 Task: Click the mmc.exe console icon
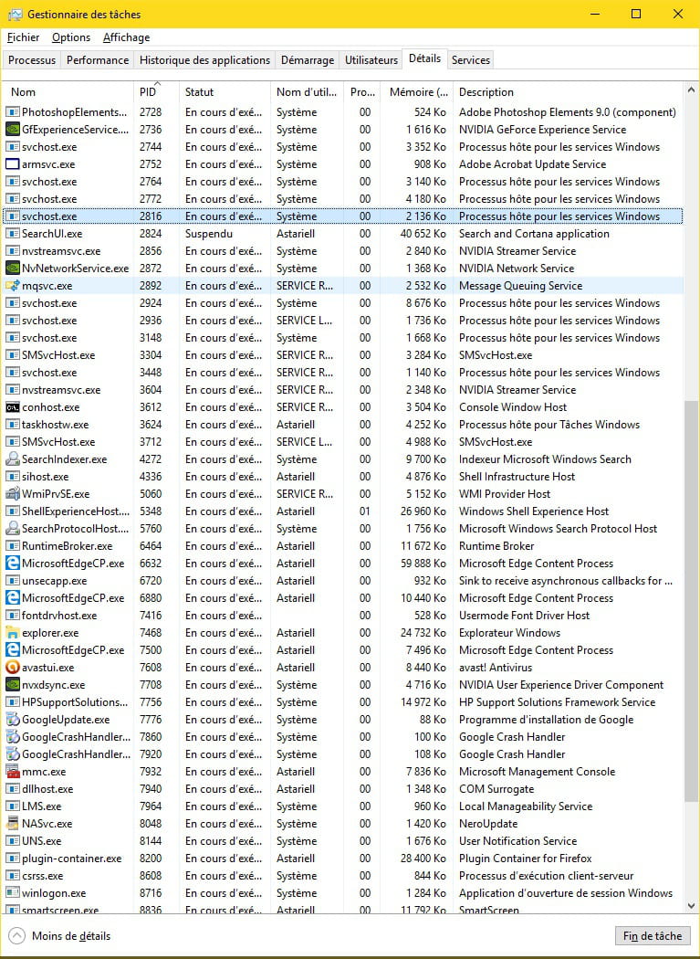12,772
